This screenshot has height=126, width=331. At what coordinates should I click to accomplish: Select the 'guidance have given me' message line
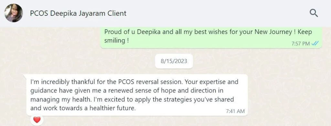[x=127, y=91]
